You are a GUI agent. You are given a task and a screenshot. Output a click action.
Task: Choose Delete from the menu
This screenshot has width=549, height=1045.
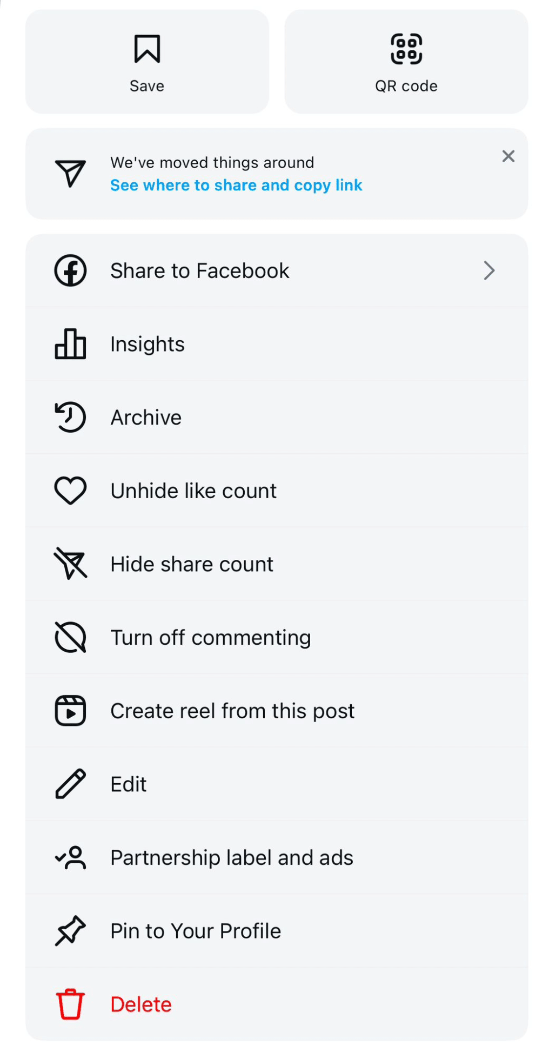(140, 1004)
